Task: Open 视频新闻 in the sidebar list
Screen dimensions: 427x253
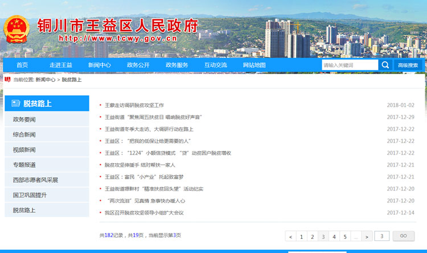Action: click(24, 150)
